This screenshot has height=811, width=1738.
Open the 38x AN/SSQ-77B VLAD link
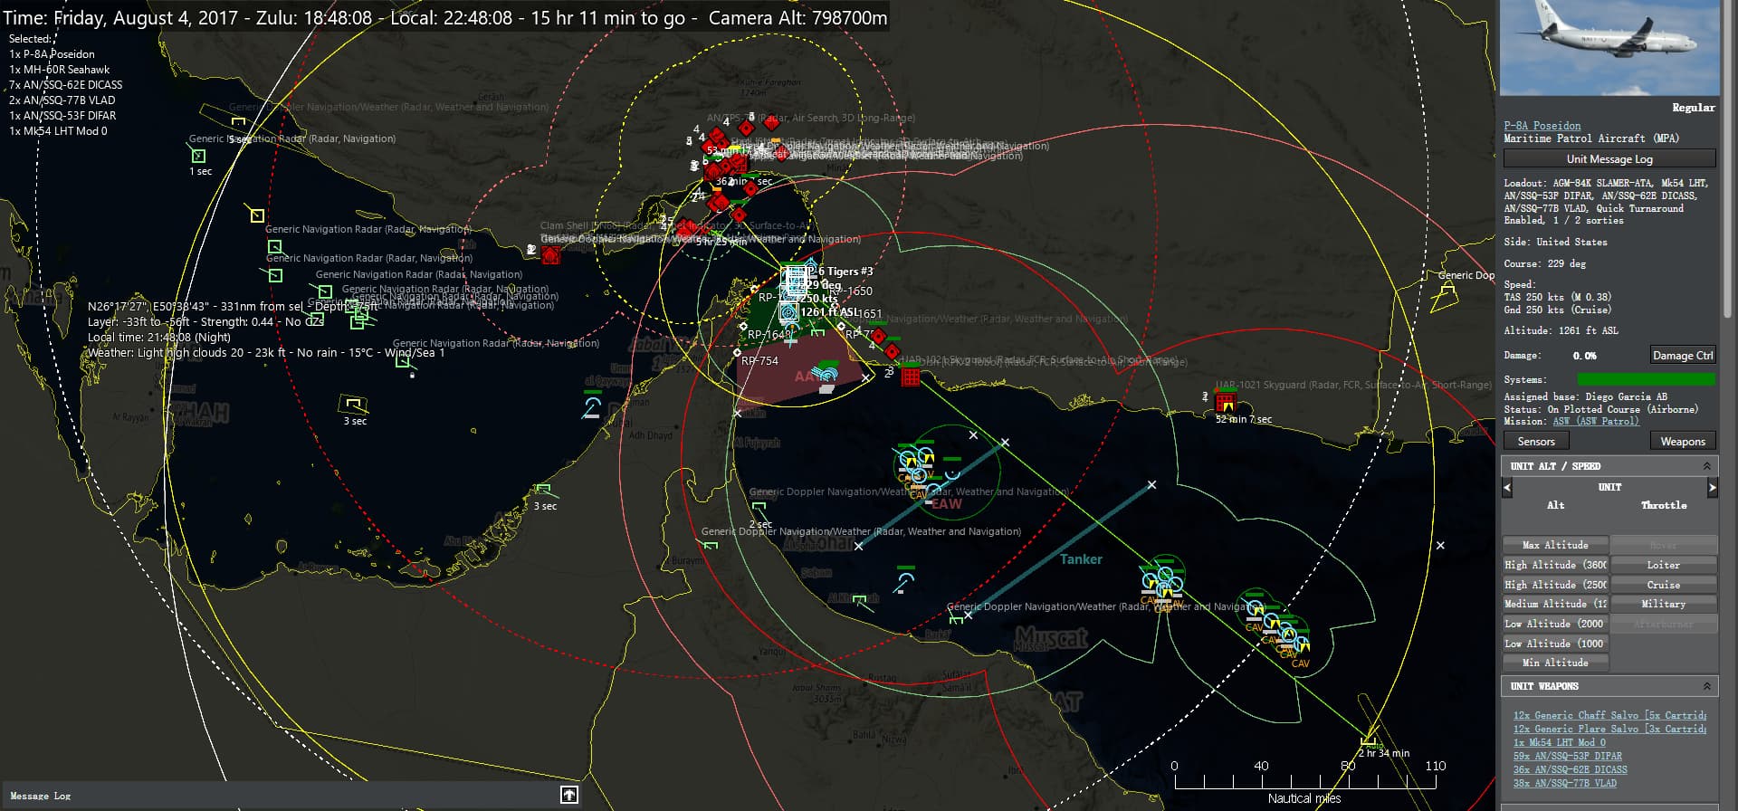click(x=1565, y=783)
